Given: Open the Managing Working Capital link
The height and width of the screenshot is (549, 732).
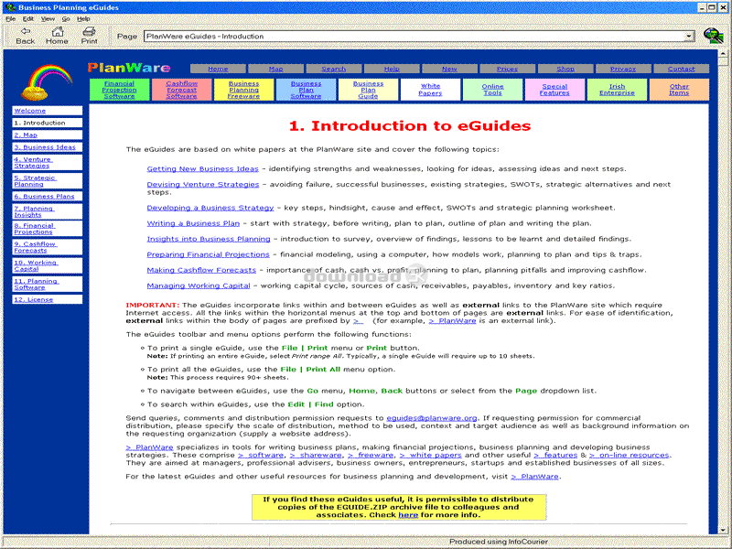Looking at the screenshot, I should coord(198,285).
